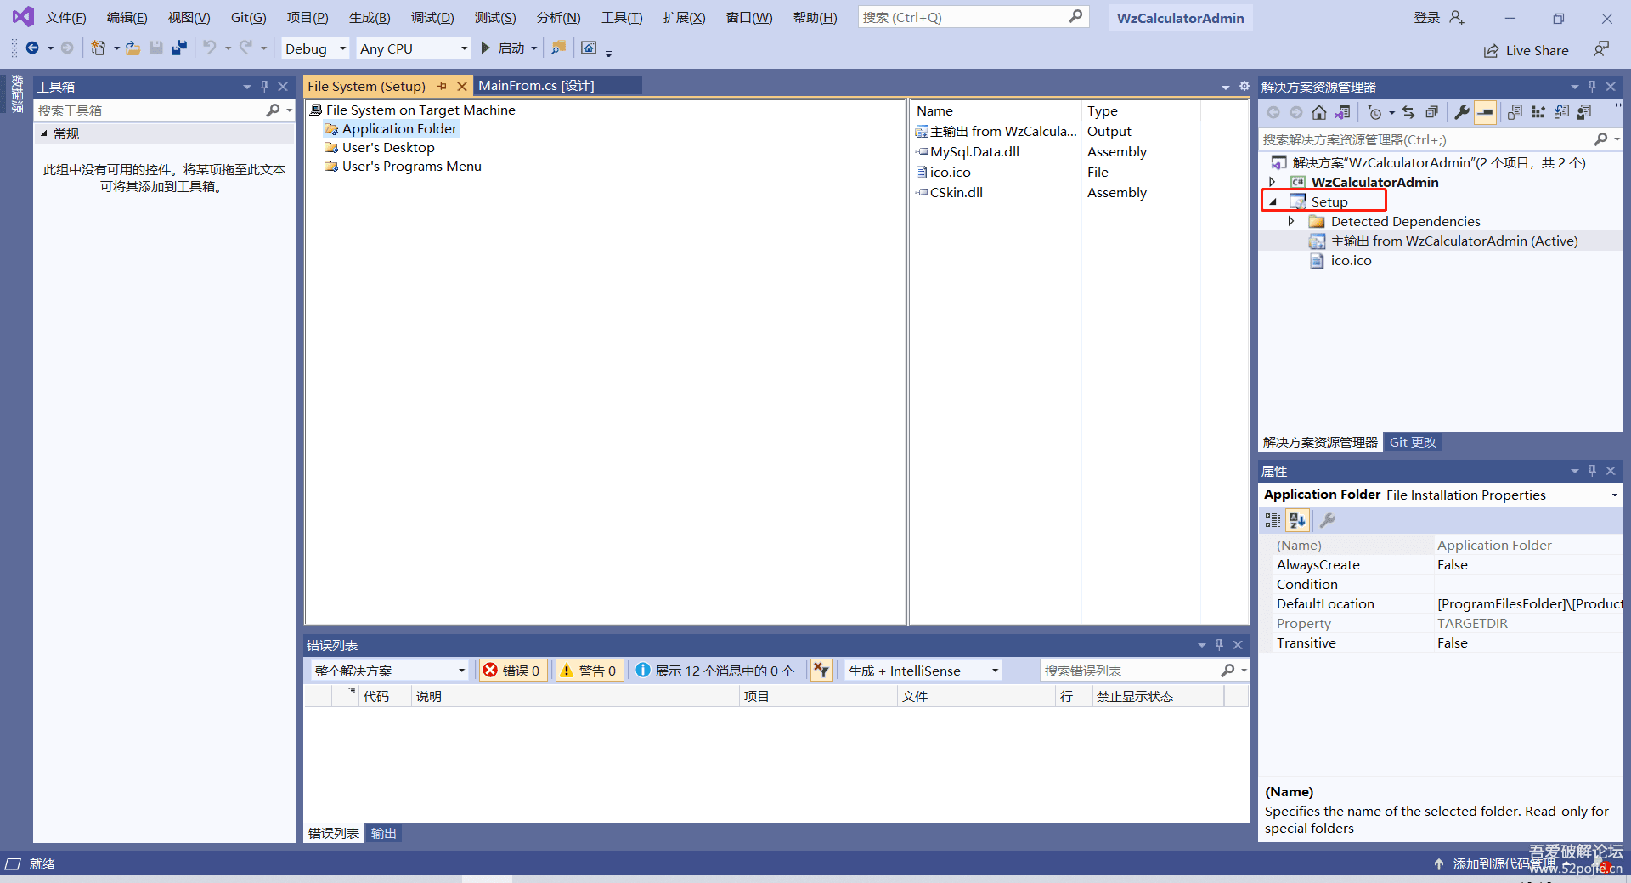The width and height of the screenshot is (1631, 883).
Task: Open the 生成(B) build menu
Action: [370, 18]
